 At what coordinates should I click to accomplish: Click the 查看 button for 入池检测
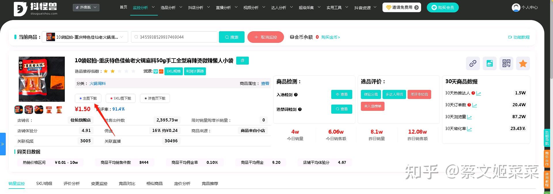click(x=342, y=94)
